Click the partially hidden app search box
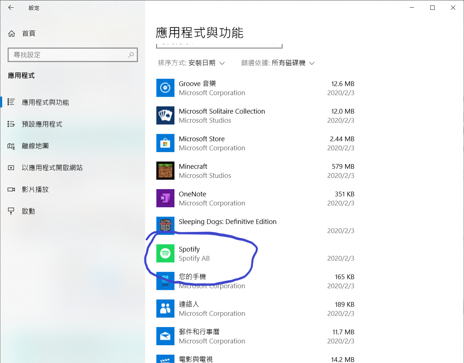This screenshot has height=363, width=464. click(219, 46)
